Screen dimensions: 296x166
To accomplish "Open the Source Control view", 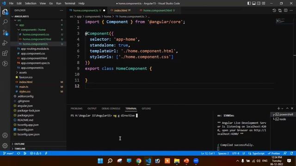I will click(5, 33).
